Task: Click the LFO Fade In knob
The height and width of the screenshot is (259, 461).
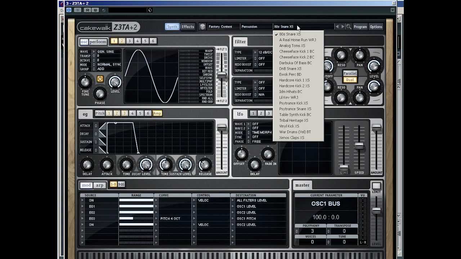Action: tap(268, 154)
